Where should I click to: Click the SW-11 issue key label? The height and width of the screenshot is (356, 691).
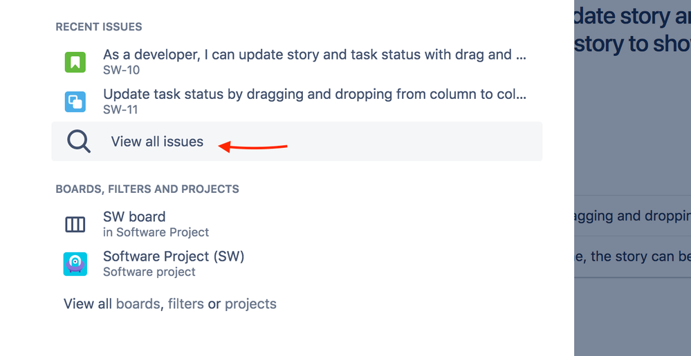click(120, 109)
